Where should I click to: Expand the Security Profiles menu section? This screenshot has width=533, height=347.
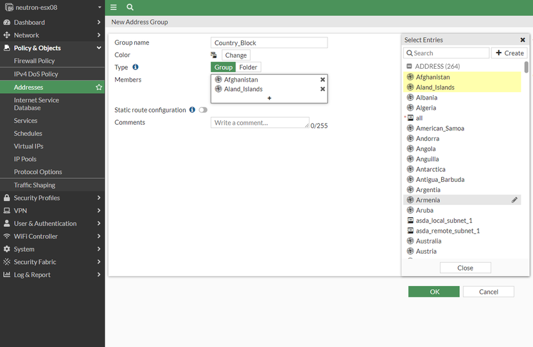(52, 198)
